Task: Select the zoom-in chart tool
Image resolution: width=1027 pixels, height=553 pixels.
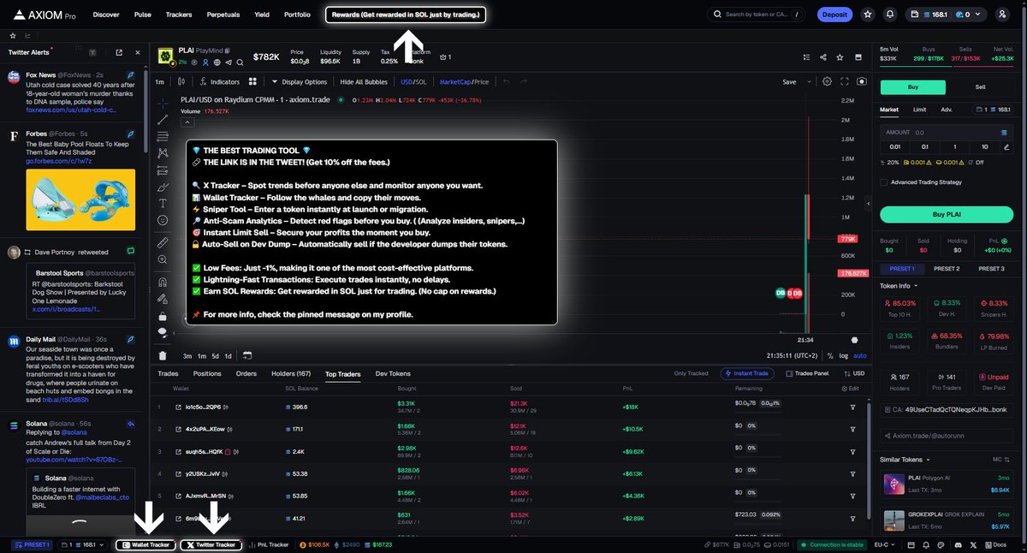Action: coord(163,260)
